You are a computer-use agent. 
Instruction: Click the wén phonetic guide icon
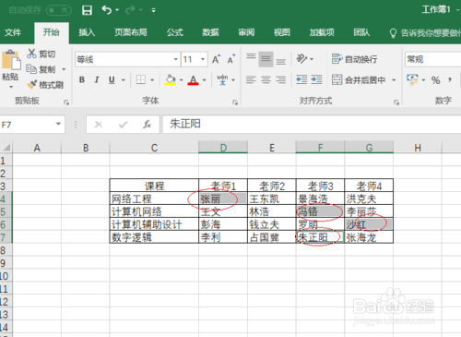(x=222, y=79)
